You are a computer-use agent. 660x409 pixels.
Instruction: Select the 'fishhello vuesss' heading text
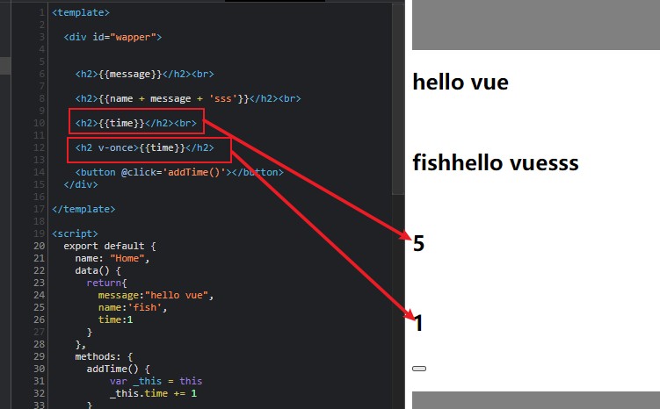(496, 162)
